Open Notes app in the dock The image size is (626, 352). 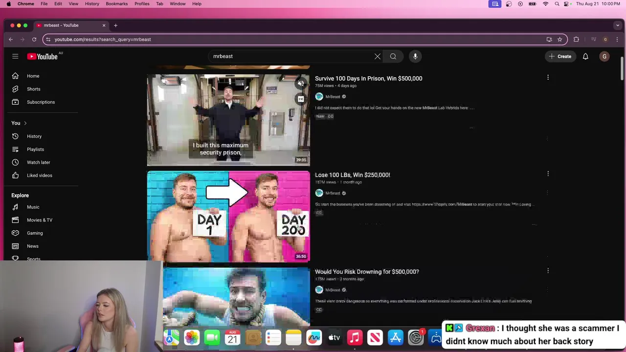pos(293,337)
